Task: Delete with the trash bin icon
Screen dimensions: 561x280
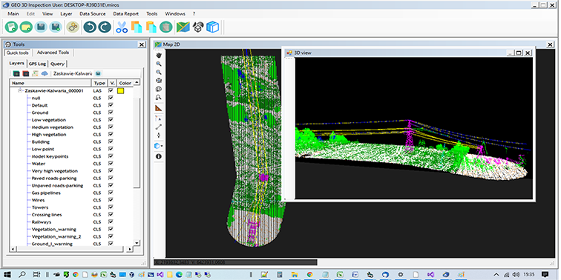Action: (165, 27)
